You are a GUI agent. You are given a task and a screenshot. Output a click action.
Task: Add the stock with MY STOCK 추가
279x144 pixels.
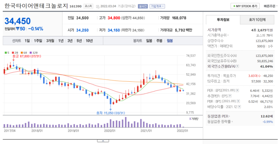coord(245,6)
